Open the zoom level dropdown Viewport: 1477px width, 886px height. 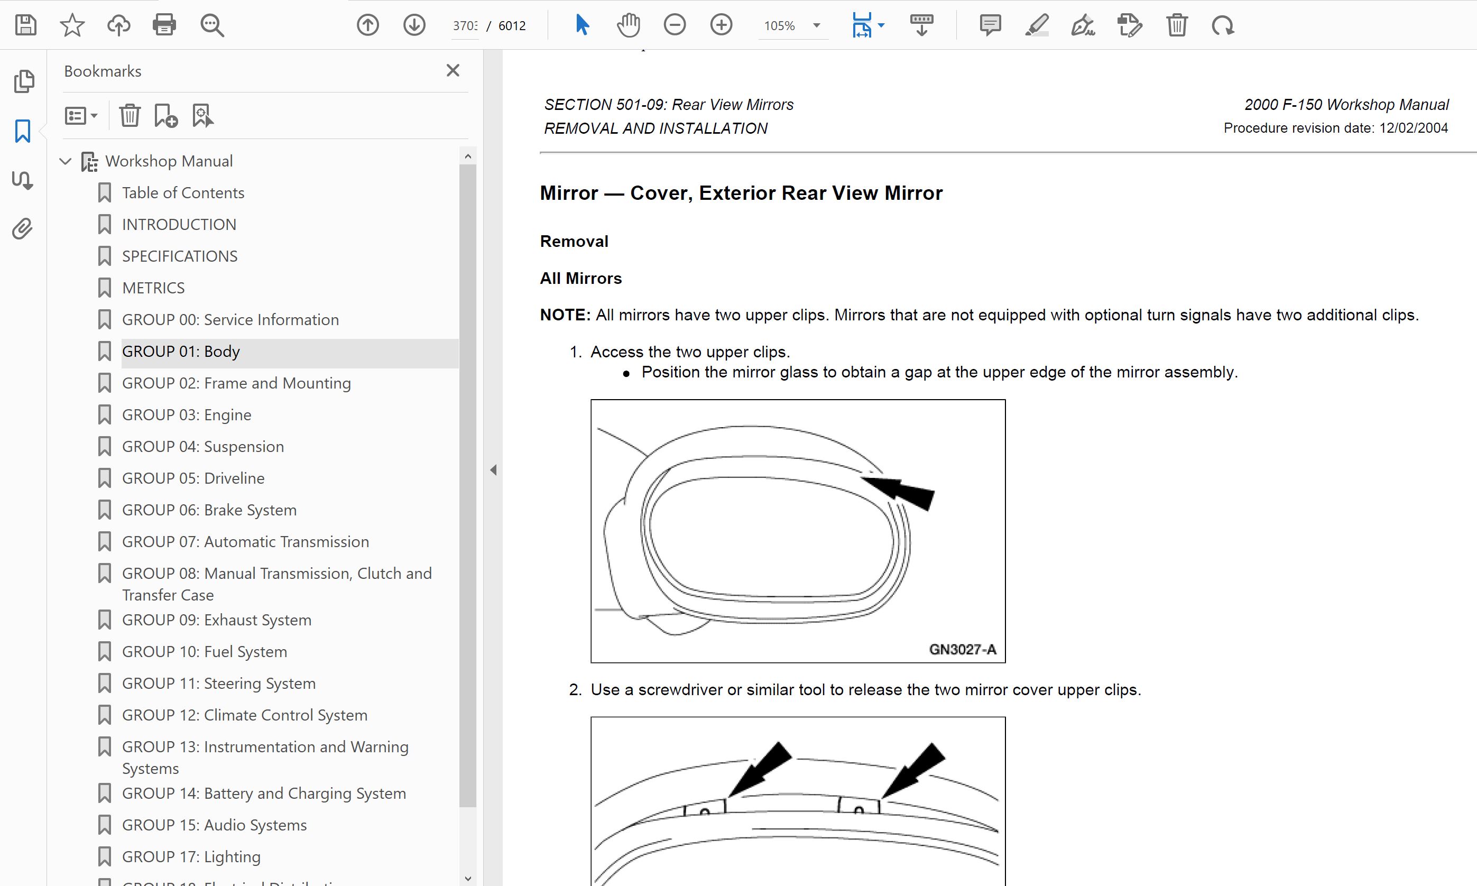[x=817, y=26]
